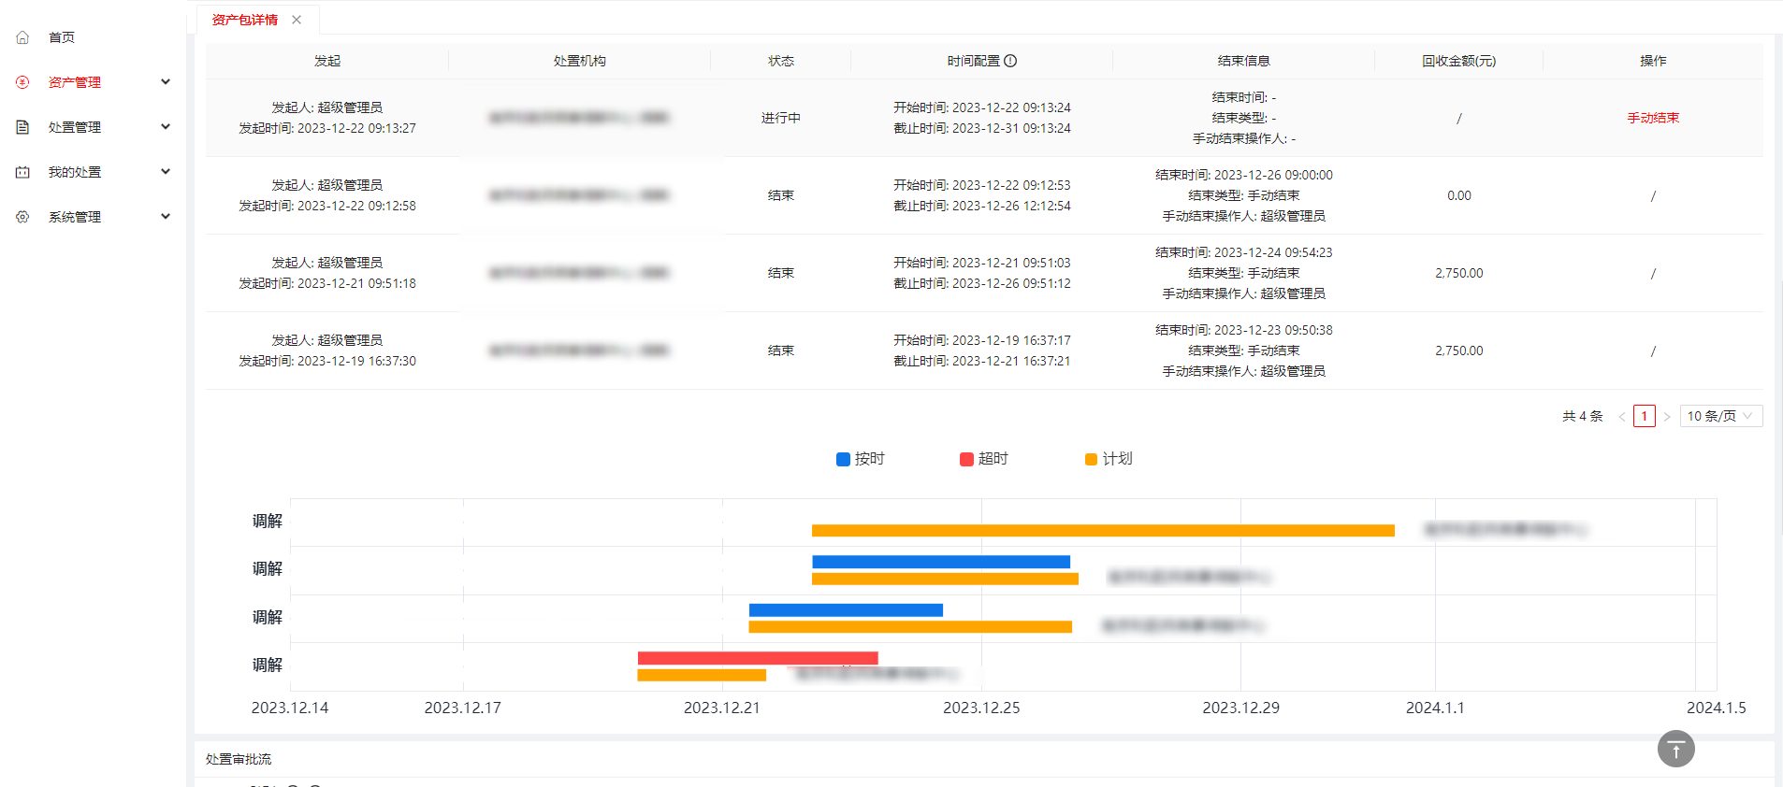Viewport: 1783px width, 787px height.
Task: Click 截止时间 2023-12-31 09:13:24
Action: (x=982, y=128)
